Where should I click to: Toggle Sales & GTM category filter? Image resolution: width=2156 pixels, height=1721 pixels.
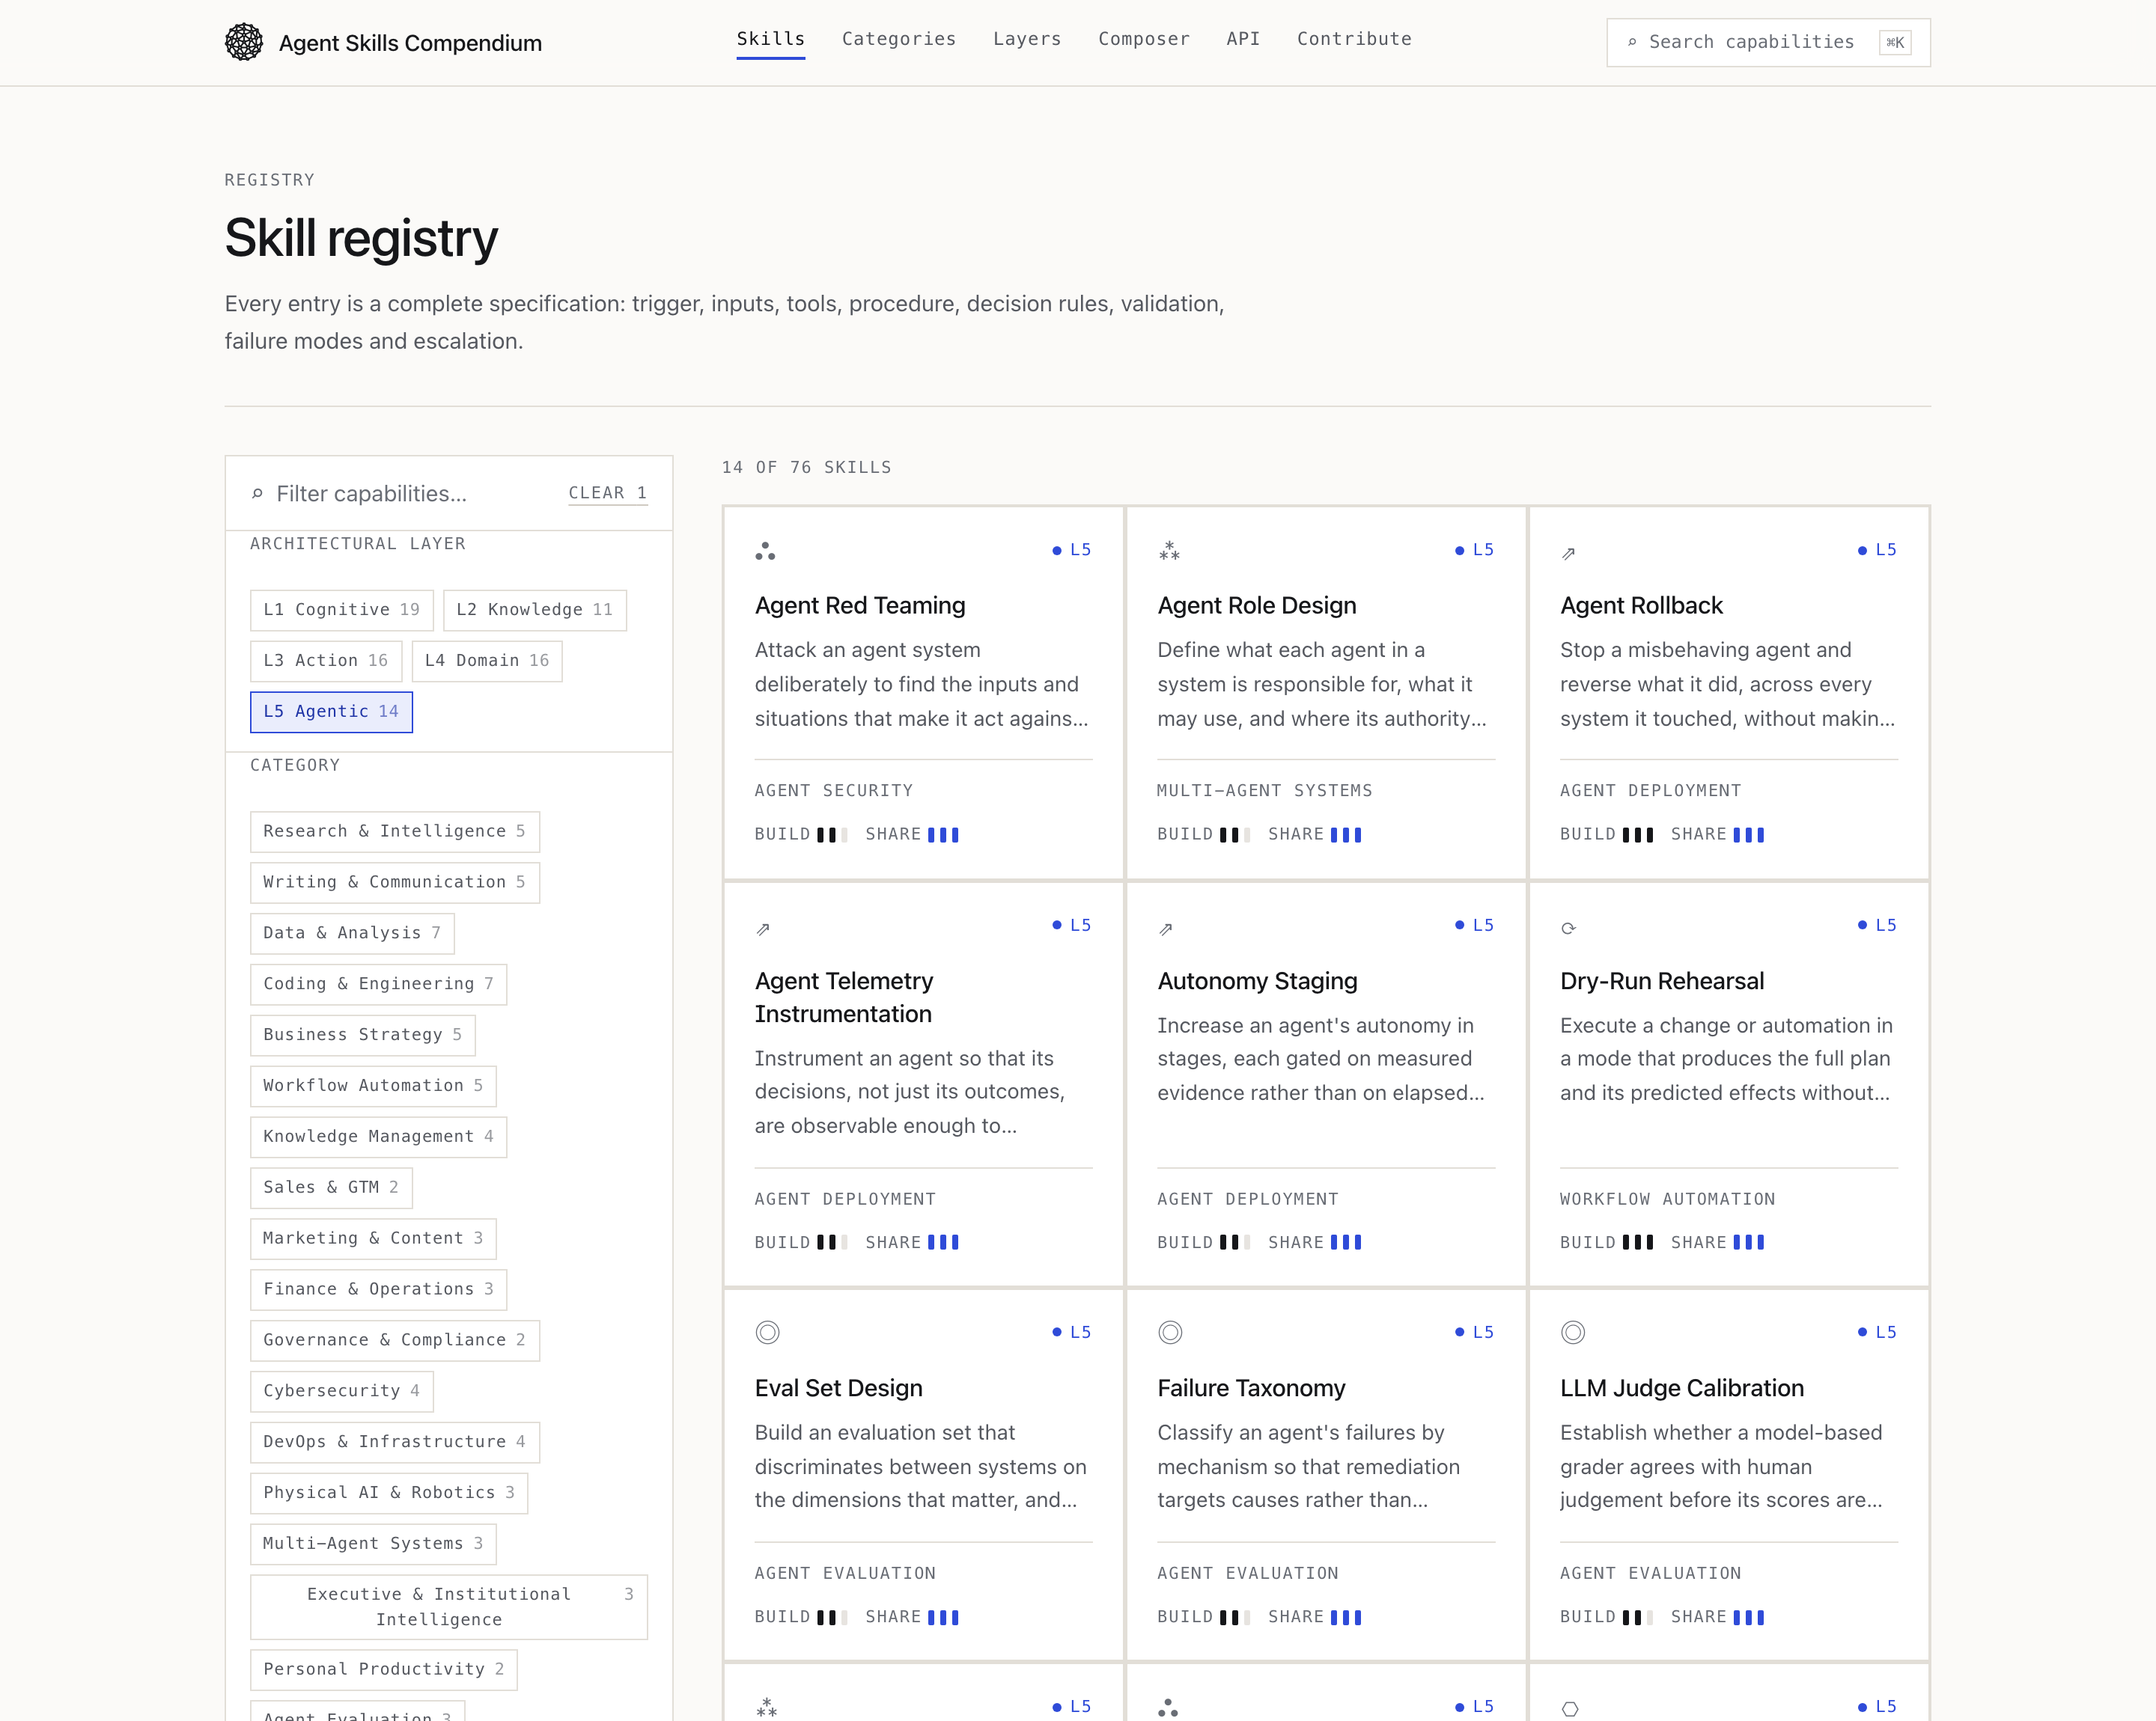click(331, 1187)
